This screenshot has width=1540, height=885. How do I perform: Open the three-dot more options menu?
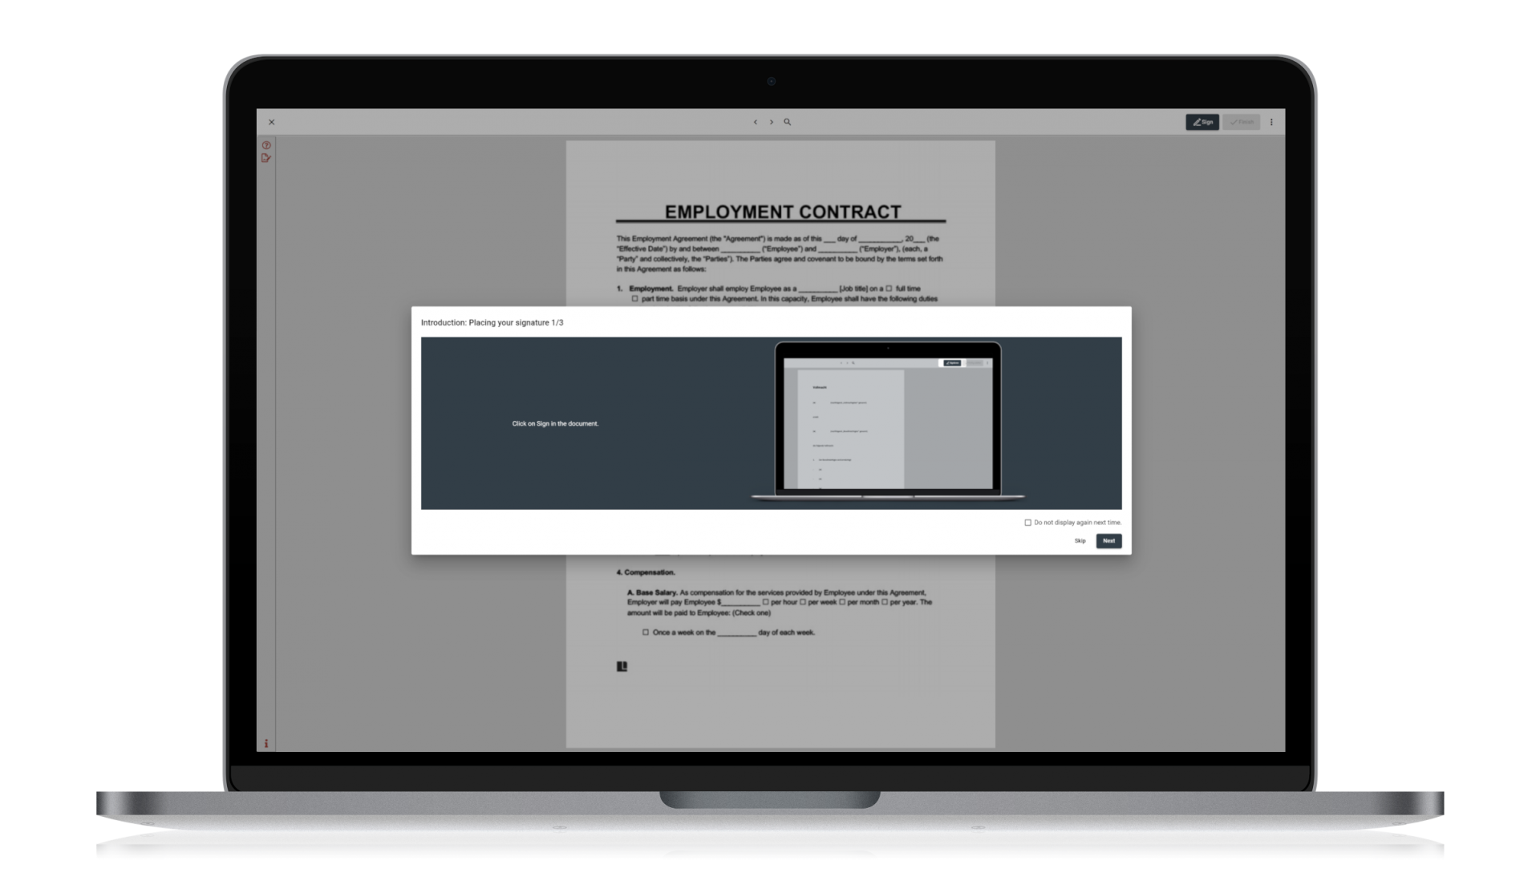click(1271, 122)
